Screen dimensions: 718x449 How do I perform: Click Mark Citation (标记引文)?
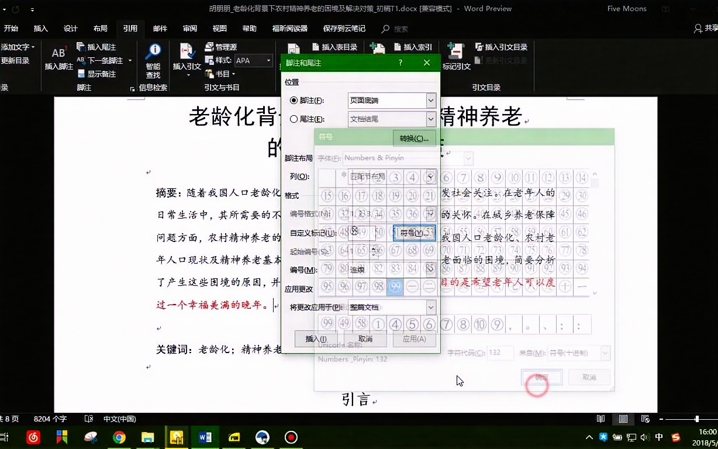tap(457, 58)
